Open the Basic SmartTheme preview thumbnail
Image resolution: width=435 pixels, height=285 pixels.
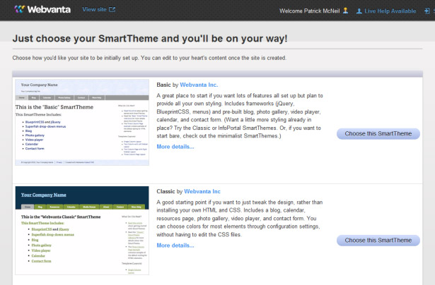(x=82, y=122)
